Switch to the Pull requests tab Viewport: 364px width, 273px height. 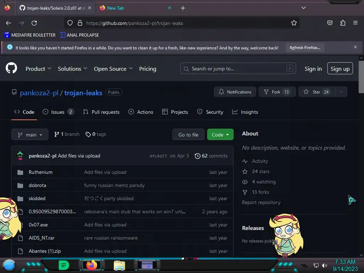(x=101, y=112)
